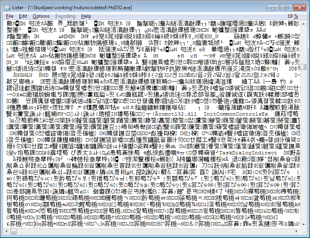The image size is (310, 238).
Task: Click the text 'TaskDialogIndirect'
Action: (248, 153)
